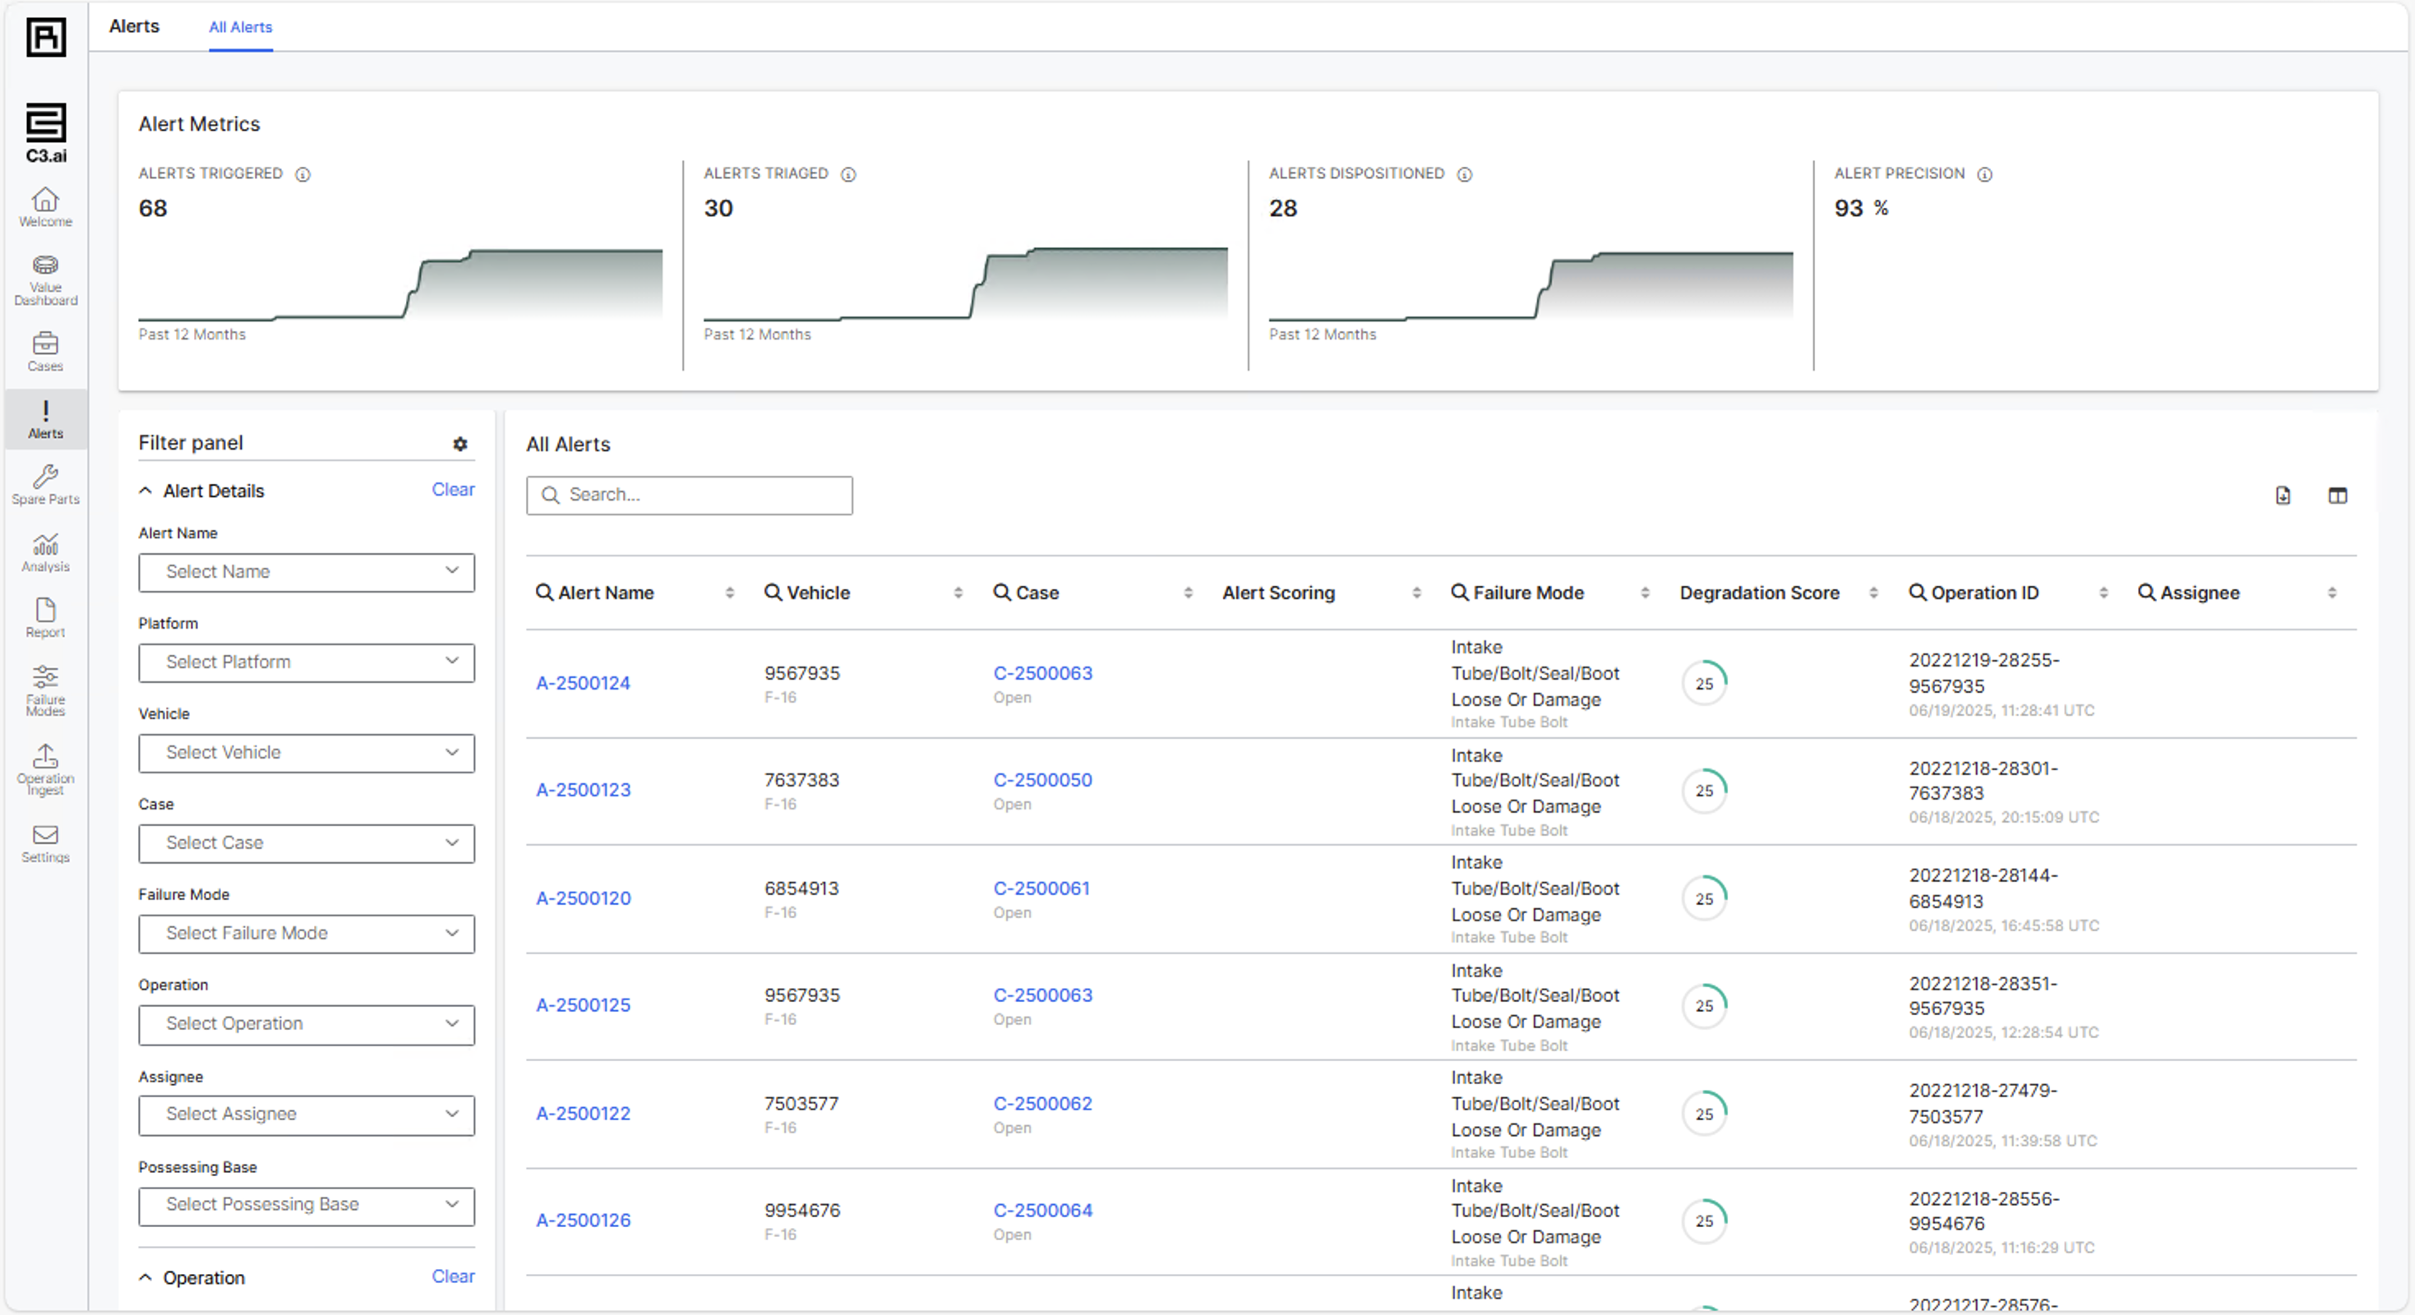Switch to the All Alerts tab
The width and height of the screenshot is (2415, 1315).
[x=240, y=27]
